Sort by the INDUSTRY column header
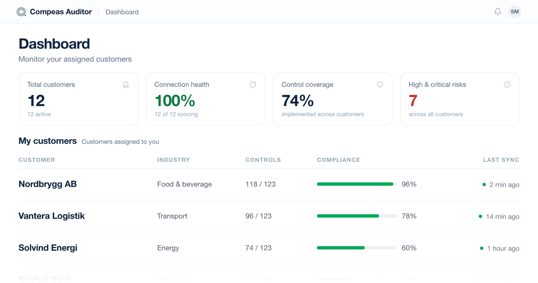Image resolution: width=538 pixels, height=283 pixels. [174, 160]
